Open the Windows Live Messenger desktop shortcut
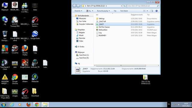This screenshot has width=192, height=108. 25,7
